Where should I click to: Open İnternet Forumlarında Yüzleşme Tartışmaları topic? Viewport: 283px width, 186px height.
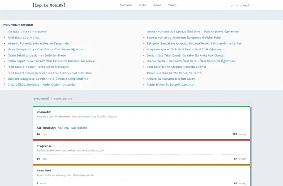click(39, 43)
